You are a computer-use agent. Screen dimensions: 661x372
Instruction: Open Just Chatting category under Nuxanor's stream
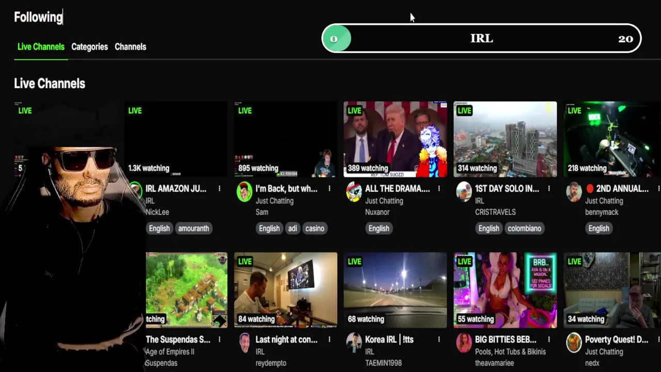coord(384,201)
